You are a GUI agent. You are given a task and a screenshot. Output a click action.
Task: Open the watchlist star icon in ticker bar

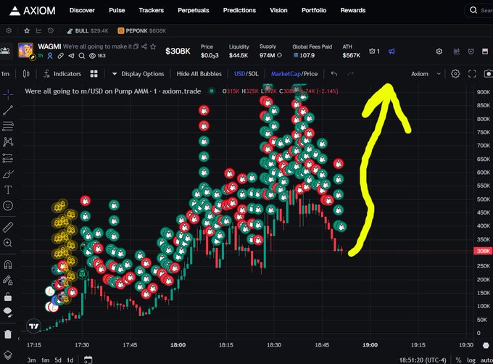click(x=27, y=30)
